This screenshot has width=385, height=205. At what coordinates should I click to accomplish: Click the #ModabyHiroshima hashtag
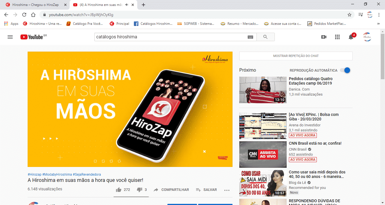click(57, 175)
